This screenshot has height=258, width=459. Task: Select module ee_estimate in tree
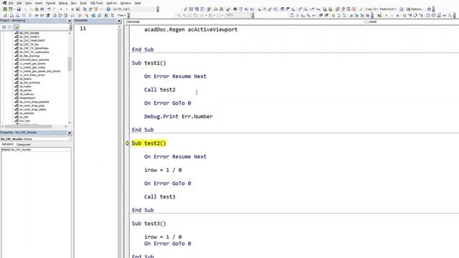click(x=27, y=113)
